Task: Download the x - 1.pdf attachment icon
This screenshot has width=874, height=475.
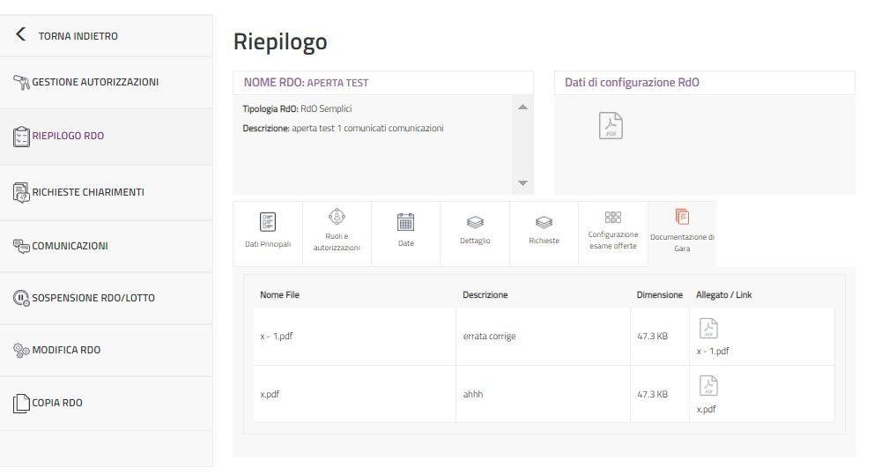Action: (708, 329)
